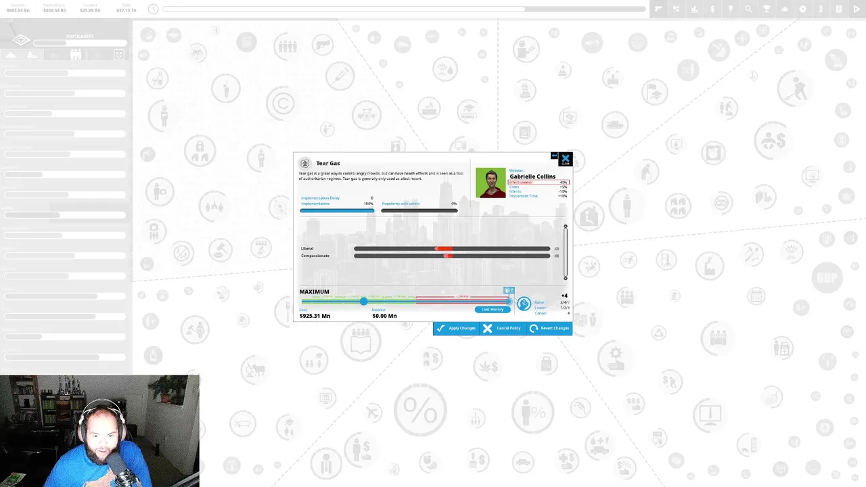The width and height of the screenshot is (866, 487).
Task: Click the MAXIMUM slider level label
Action: (x=315, y=292)
